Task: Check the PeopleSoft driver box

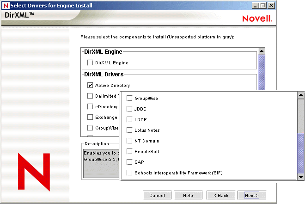Action: pos(129,151)
